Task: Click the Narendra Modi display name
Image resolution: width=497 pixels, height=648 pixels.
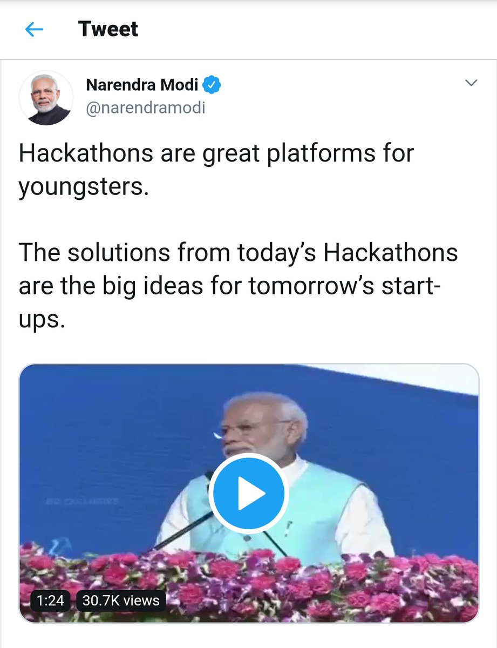Action: [142, 85]
